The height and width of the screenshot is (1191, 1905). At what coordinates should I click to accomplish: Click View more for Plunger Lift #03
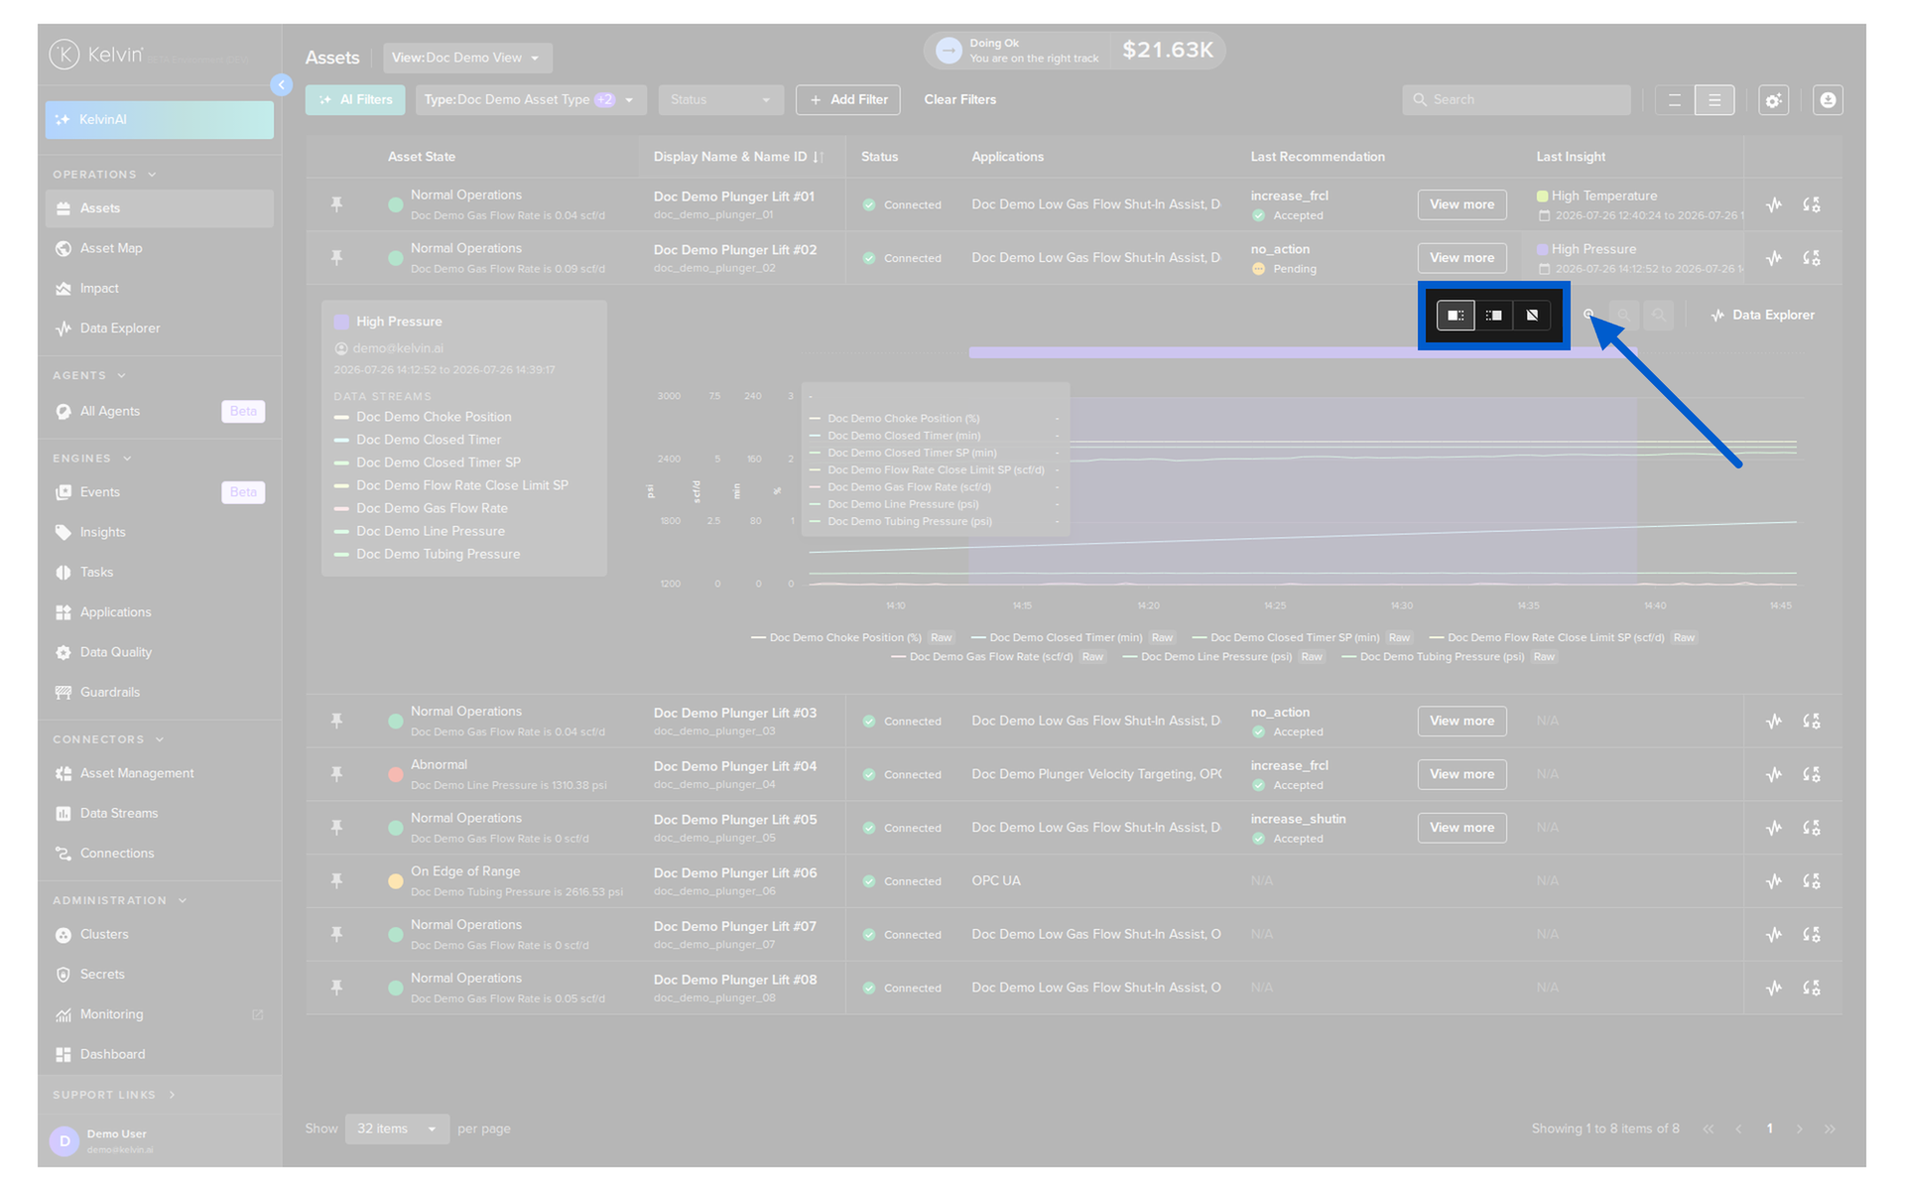[x=1461, y=722]
